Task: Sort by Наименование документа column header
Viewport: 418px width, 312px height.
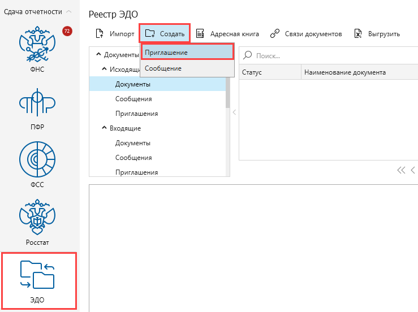Action: point(345,72)
